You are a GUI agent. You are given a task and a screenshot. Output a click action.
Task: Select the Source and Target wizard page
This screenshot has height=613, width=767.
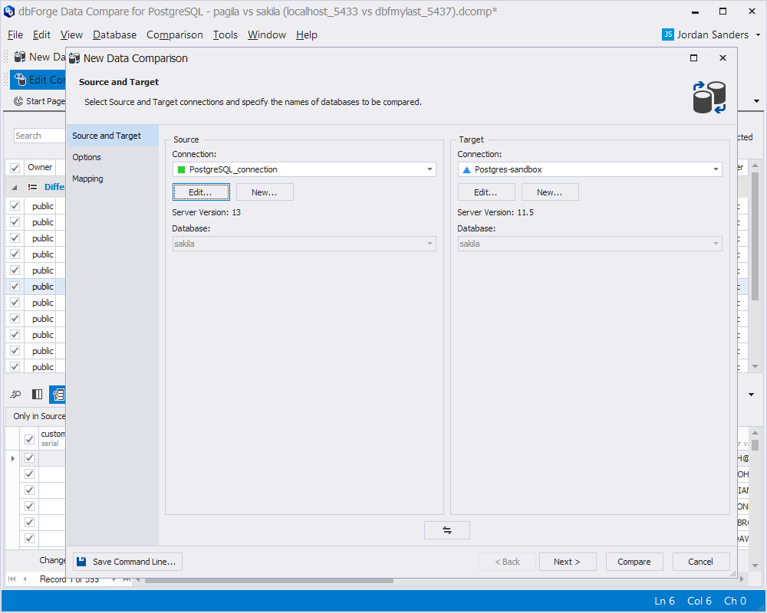click(112, 136)
